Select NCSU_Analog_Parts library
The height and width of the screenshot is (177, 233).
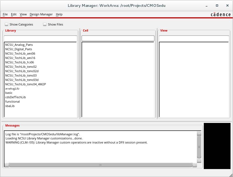tap(19, 45)
